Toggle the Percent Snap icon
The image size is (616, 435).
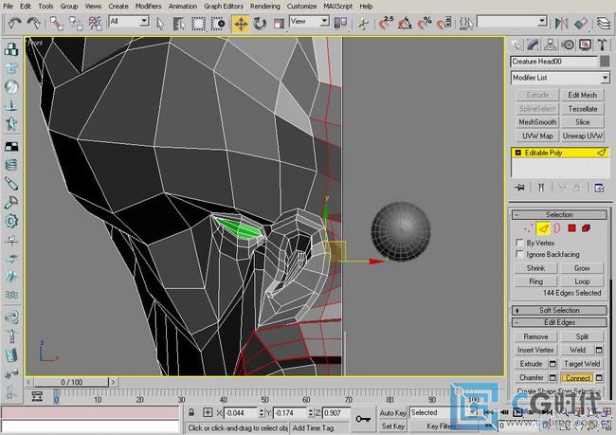[425, 23]
